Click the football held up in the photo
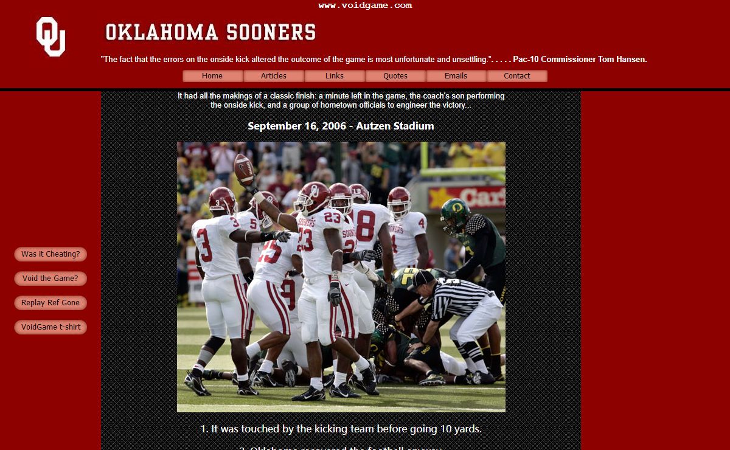Viewport: 730px width, 450px height. [244, 170]
